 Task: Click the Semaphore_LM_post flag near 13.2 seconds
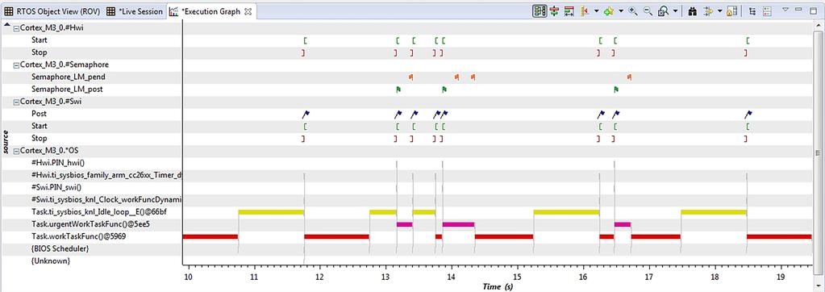click(398, 90)
